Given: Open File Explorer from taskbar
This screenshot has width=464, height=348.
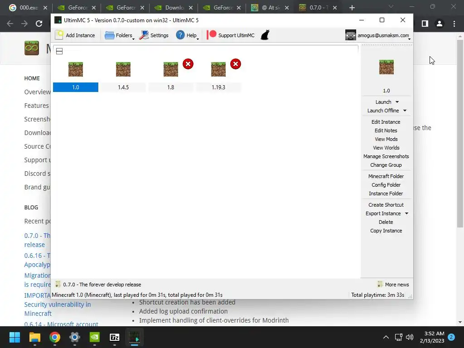Looking at the screenshot, I should point(34,337).
